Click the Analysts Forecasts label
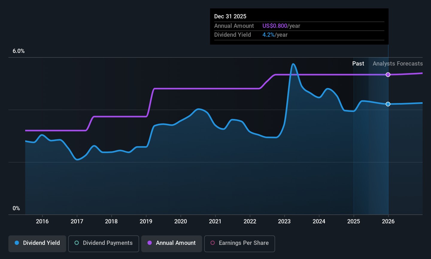Screen dimensions: 431x259 click(x=397, y=63)
